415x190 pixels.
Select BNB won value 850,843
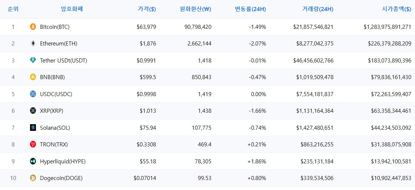point(202,77)
